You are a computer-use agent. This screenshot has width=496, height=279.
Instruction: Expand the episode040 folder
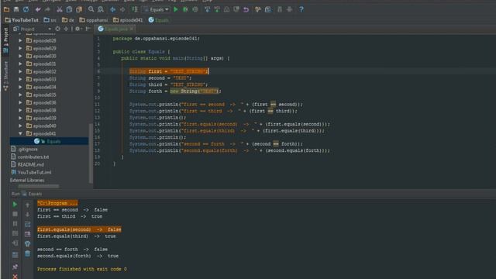21,126
